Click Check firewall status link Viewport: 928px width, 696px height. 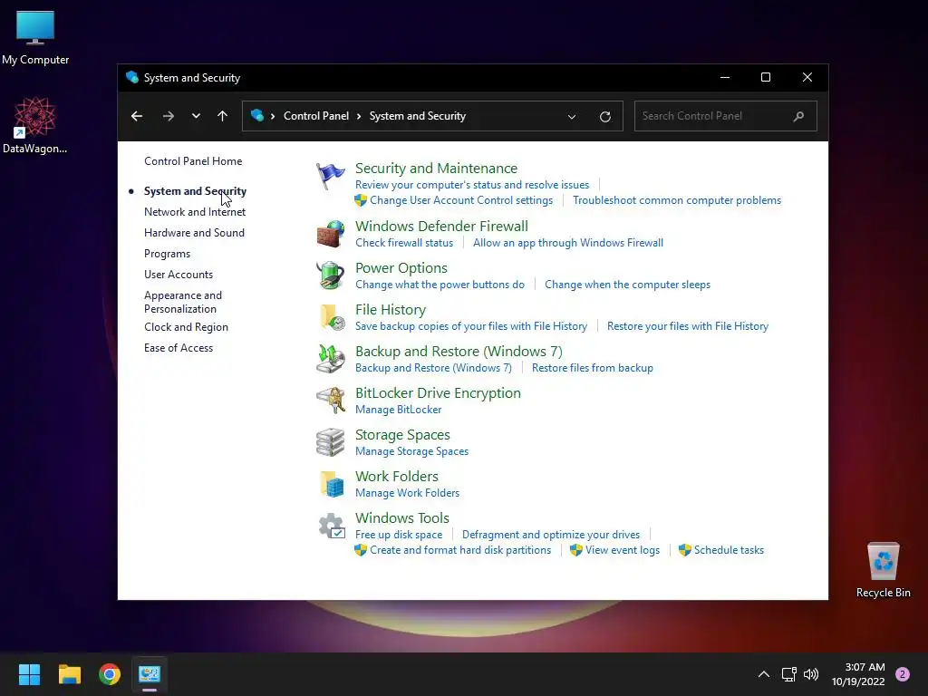[x=404, y=243]
